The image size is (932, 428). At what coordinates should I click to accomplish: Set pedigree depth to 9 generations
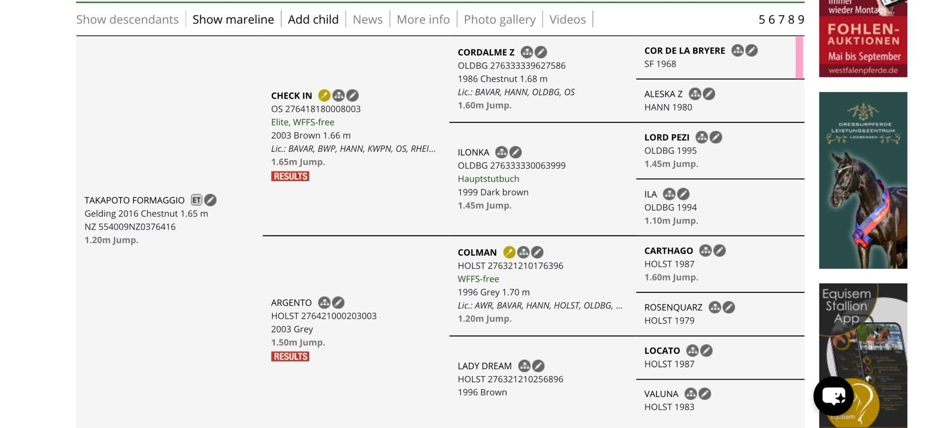click(x=801, y=20)
